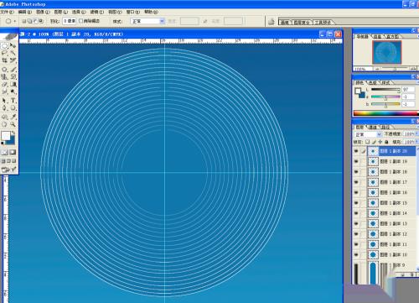Select the Shape tool
419x303 pixels.
coord(13,108)
